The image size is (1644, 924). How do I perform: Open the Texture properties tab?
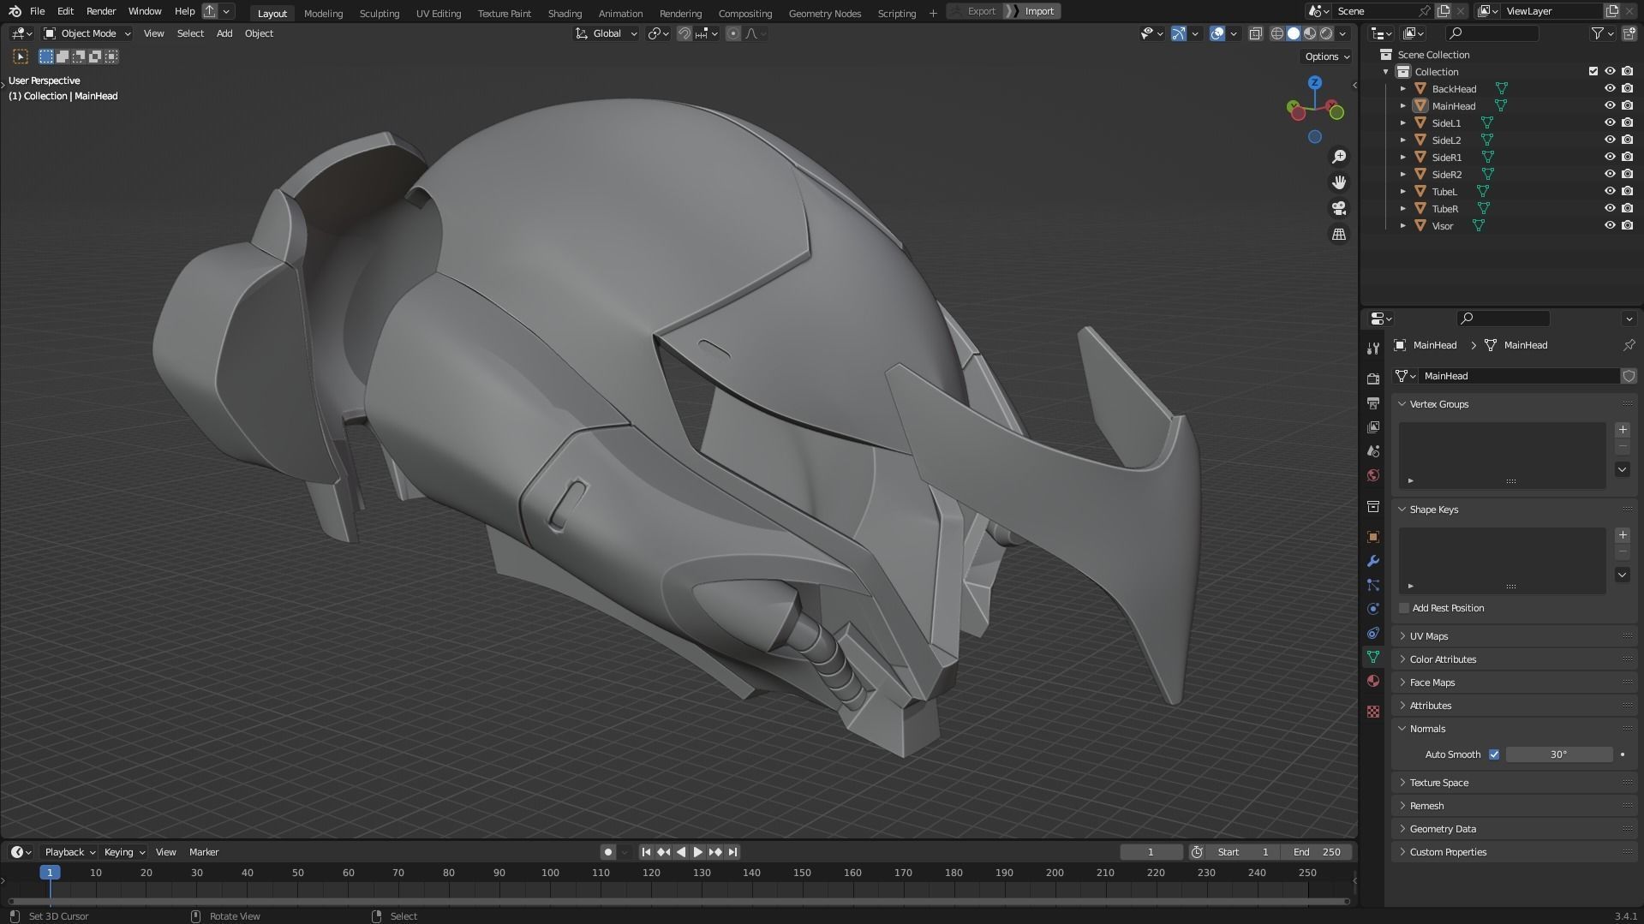(1373, 712)
